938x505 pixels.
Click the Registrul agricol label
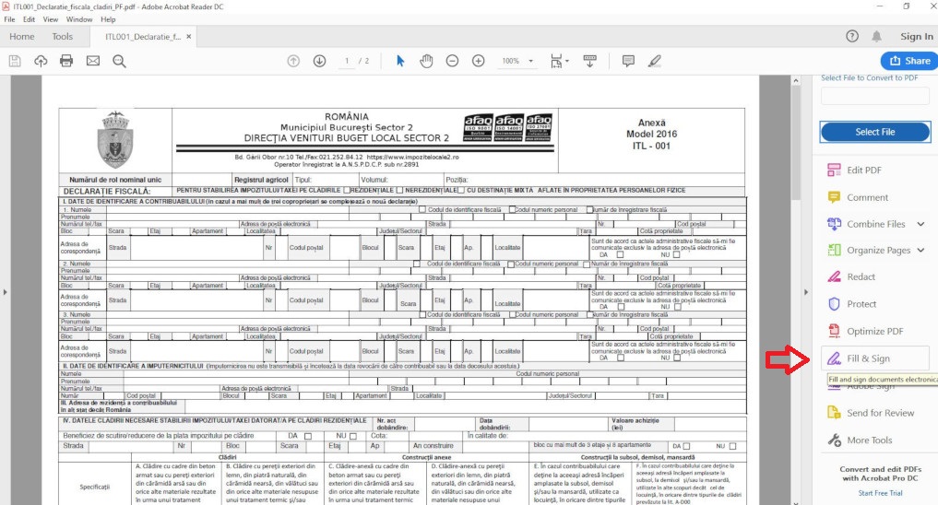[261, 180]
